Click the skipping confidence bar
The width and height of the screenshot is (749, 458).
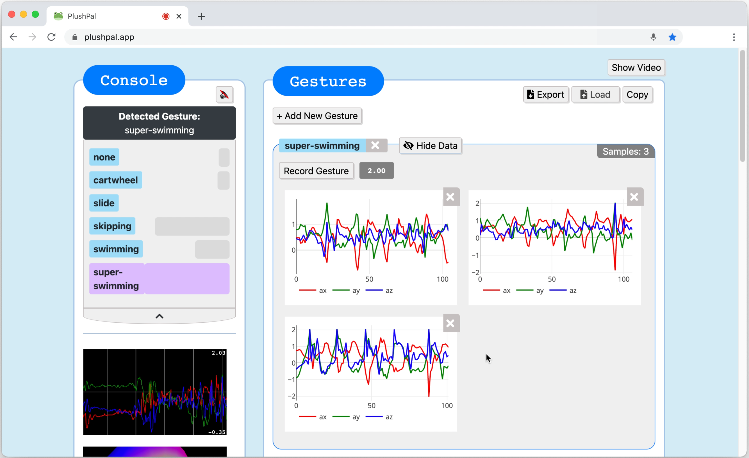pyautogui.click(x=192, y=226)
